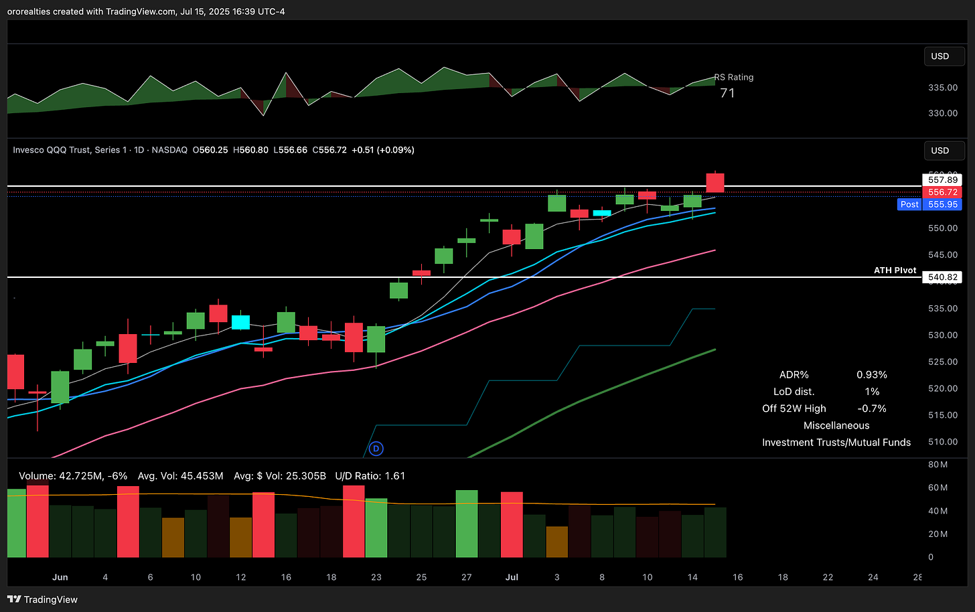This screenshot has height=612, width=975.
Task: Click the blue Post 555.95 price label
Action: pos(929,204)
